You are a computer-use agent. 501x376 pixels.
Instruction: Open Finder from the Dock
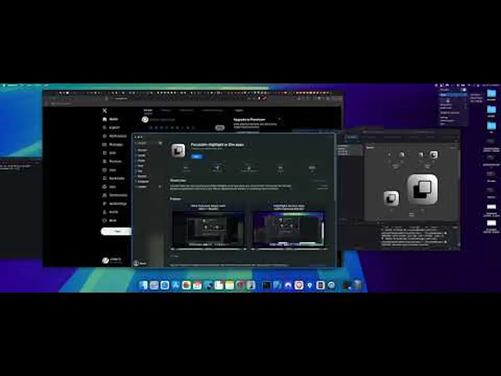tap(144, 285)
